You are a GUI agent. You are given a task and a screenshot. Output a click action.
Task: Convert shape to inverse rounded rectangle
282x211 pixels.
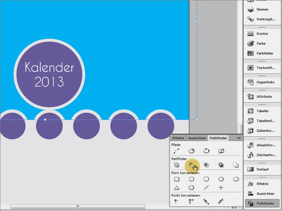[221, 179]
